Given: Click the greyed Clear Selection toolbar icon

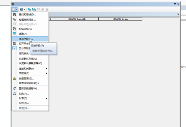Looking at the screenshot, I should [38, 9].
